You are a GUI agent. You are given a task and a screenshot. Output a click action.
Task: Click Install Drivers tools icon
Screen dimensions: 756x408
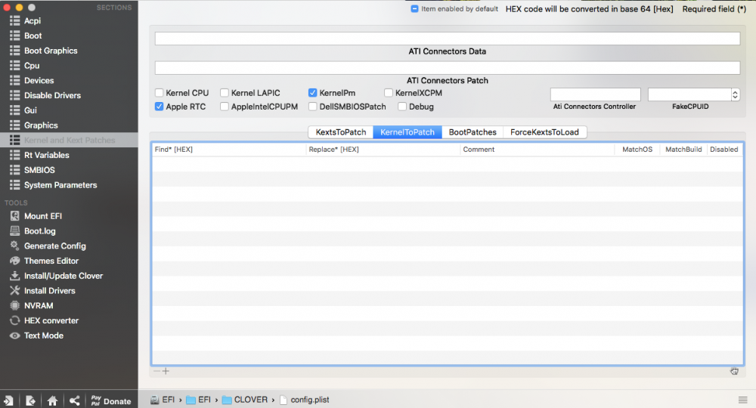click(x=15, y=290)
